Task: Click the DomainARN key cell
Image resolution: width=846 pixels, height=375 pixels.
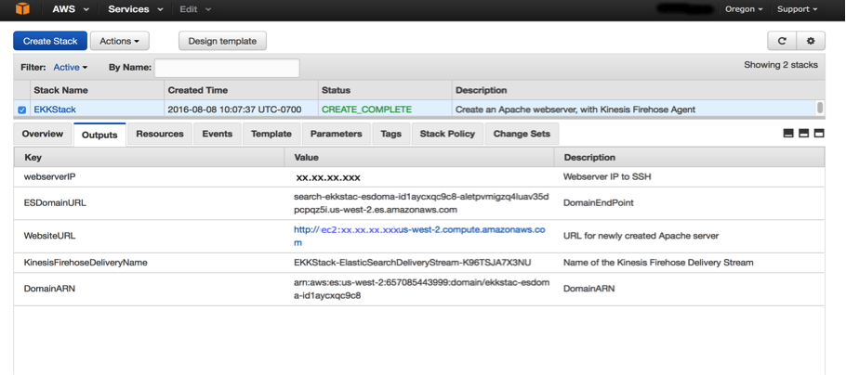Action: 49,289
